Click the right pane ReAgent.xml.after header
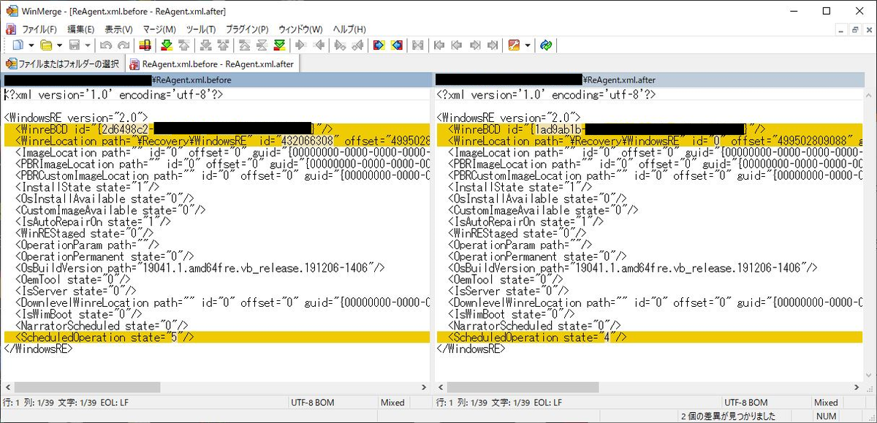This screenshot has width=877, height=423. pos(650,80)
